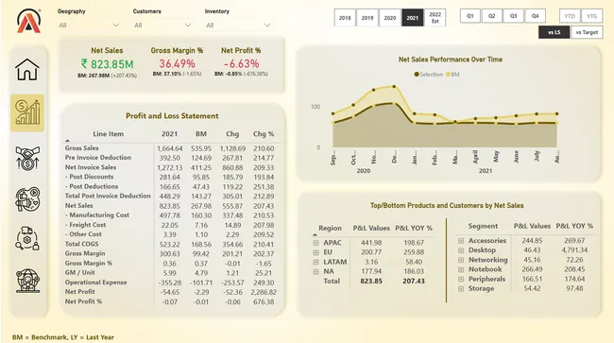Image resolution: width=614 pixels, height=343 pixels.
Task: Filter by quarter Q4
Action: point(536,16)
